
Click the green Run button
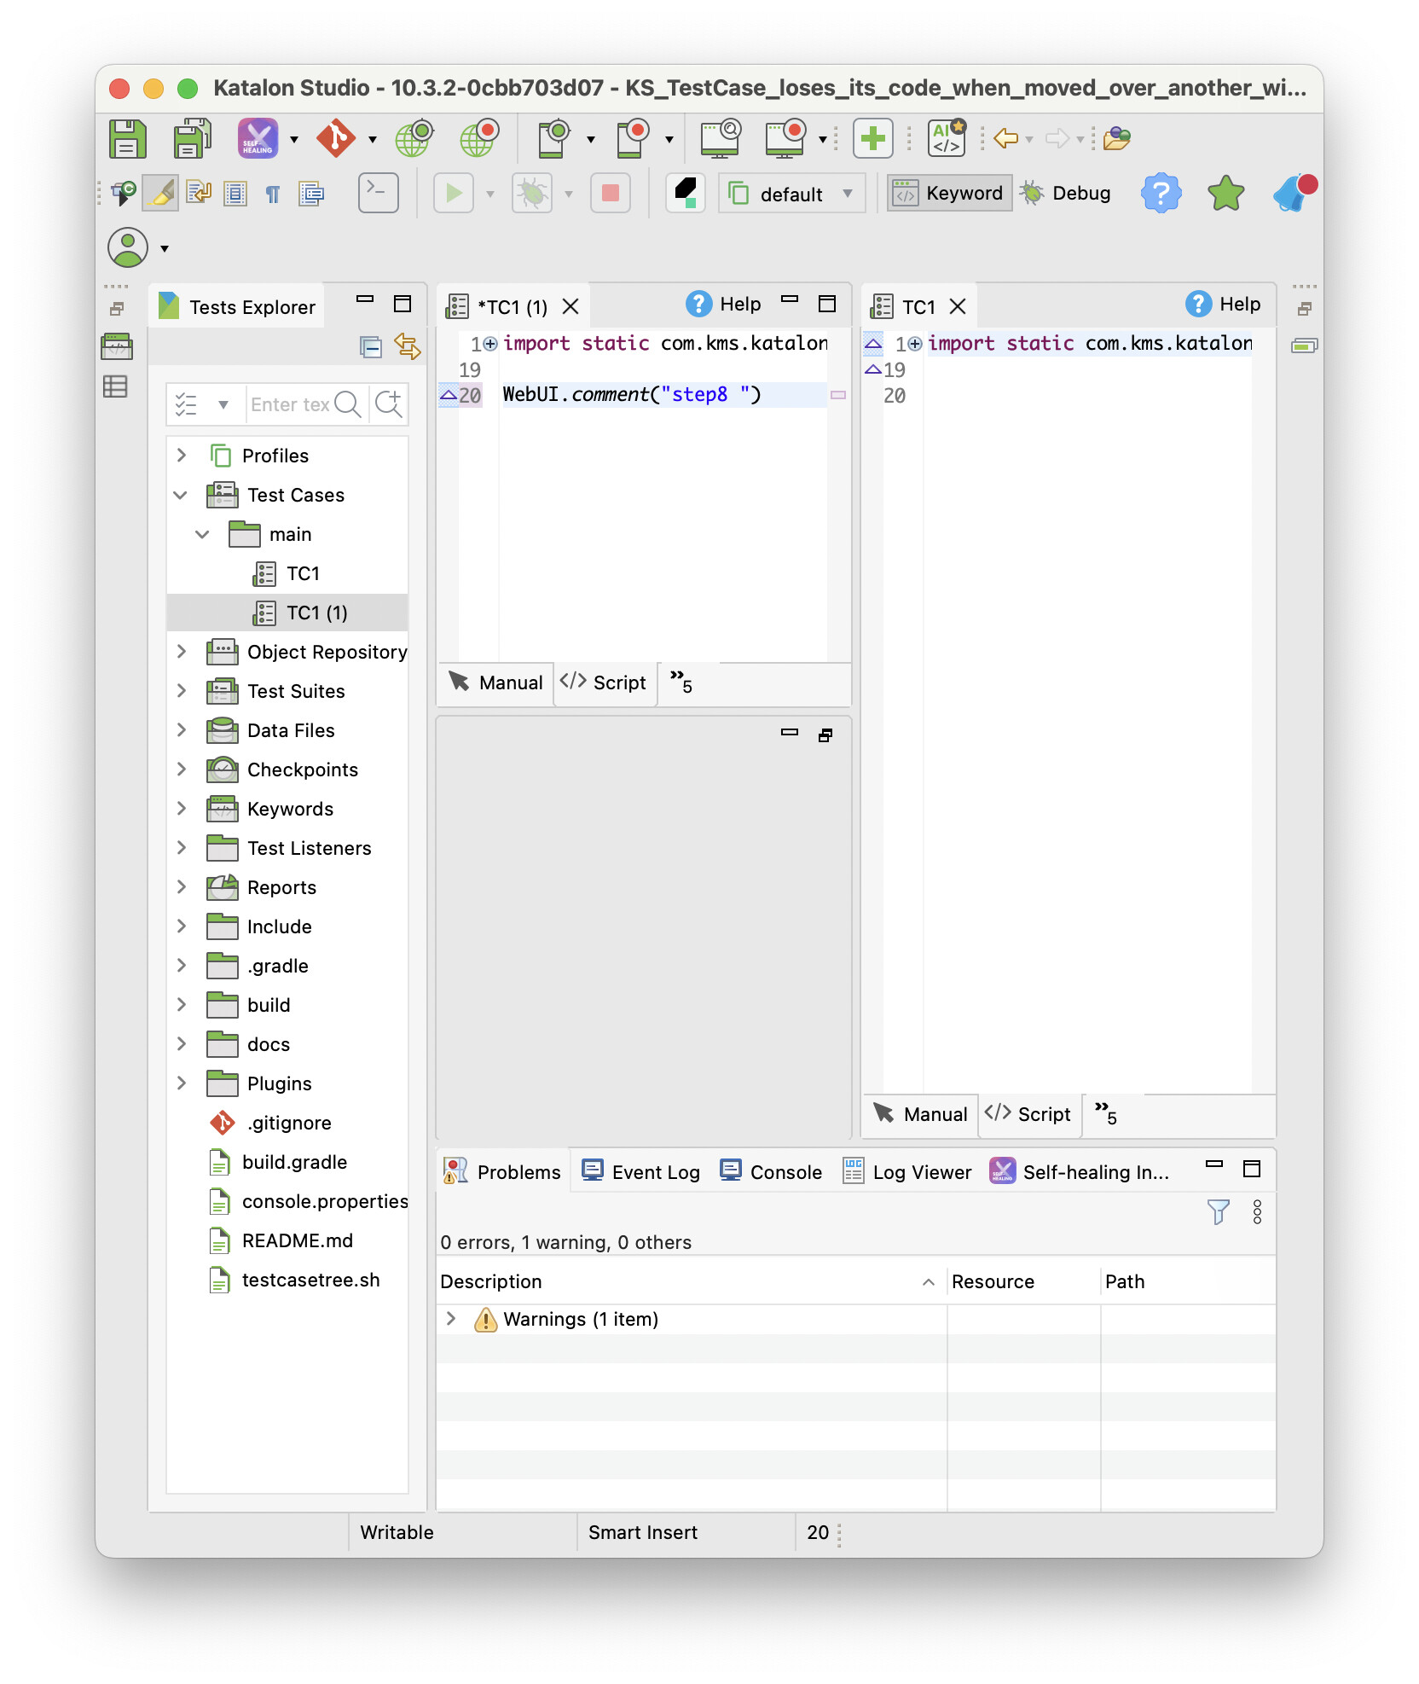[454, 194]
